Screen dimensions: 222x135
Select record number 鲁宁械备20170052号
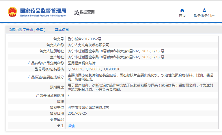point(84,39)
